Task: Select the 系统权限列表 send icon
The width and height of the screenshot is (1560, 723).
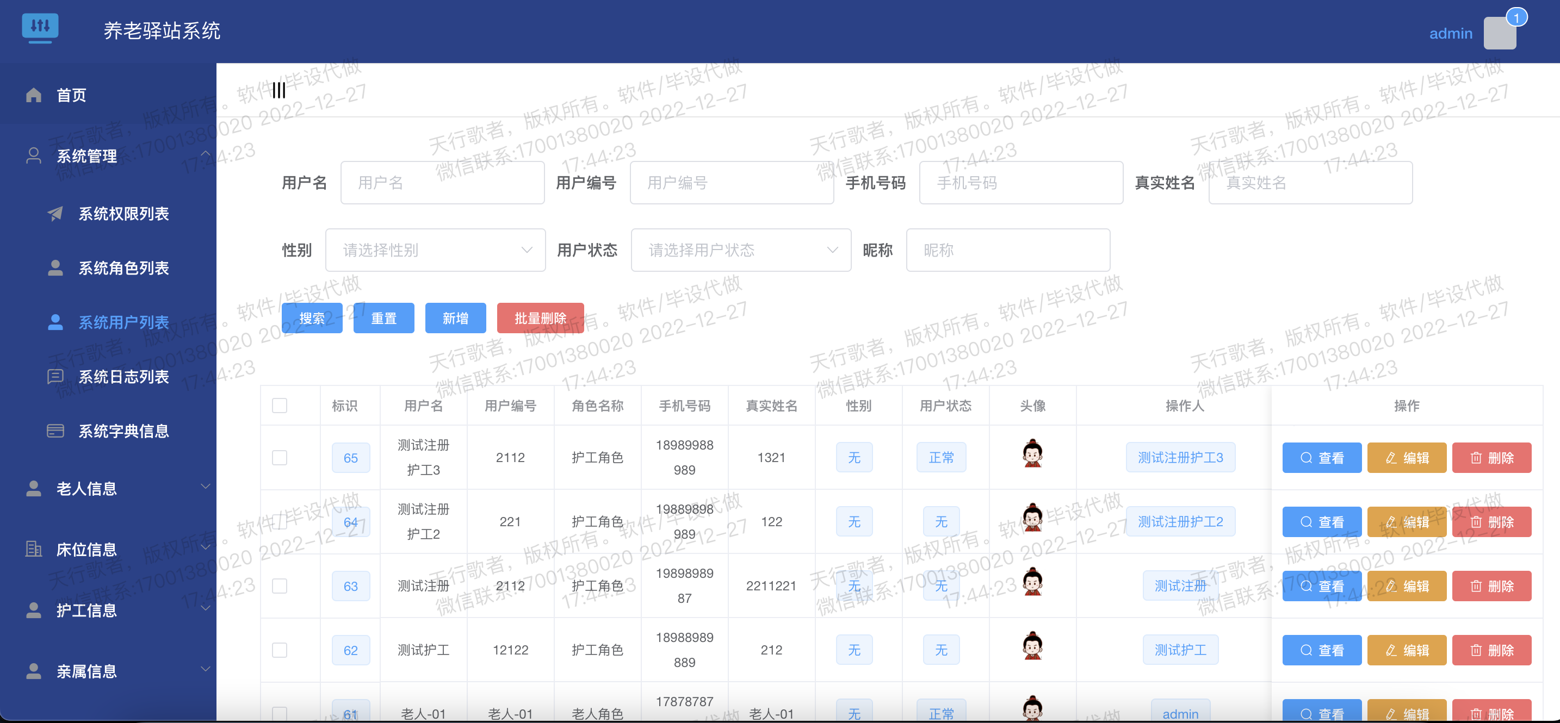Action: click(x=55, y=214)
